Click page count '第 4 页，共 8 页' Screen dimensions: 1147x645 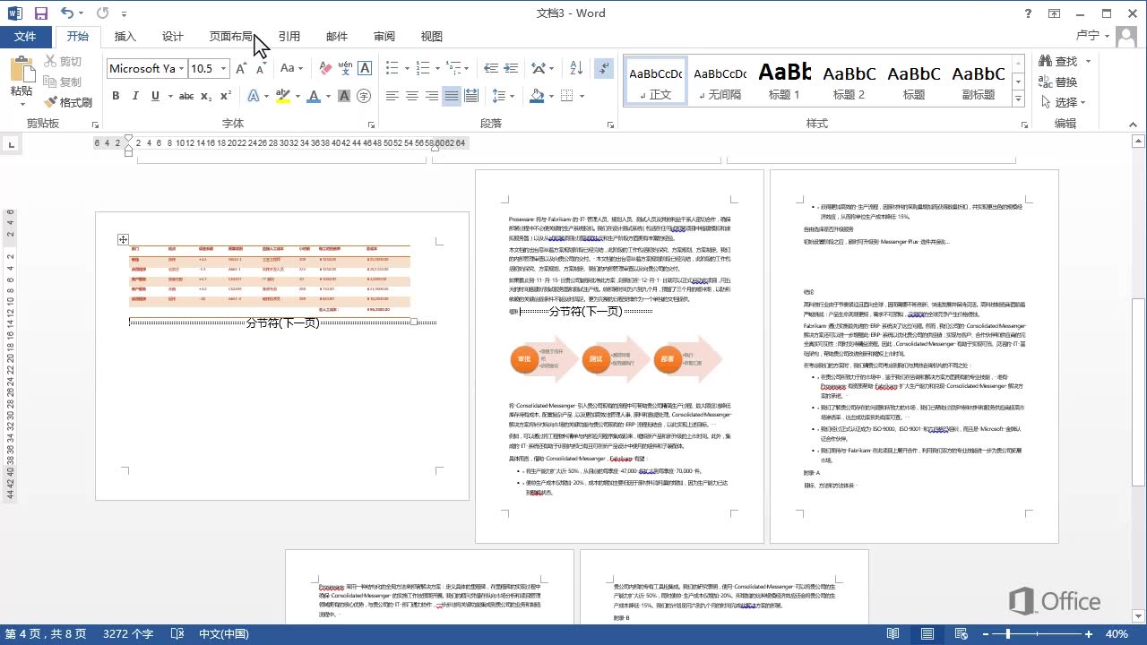(47, 634)
